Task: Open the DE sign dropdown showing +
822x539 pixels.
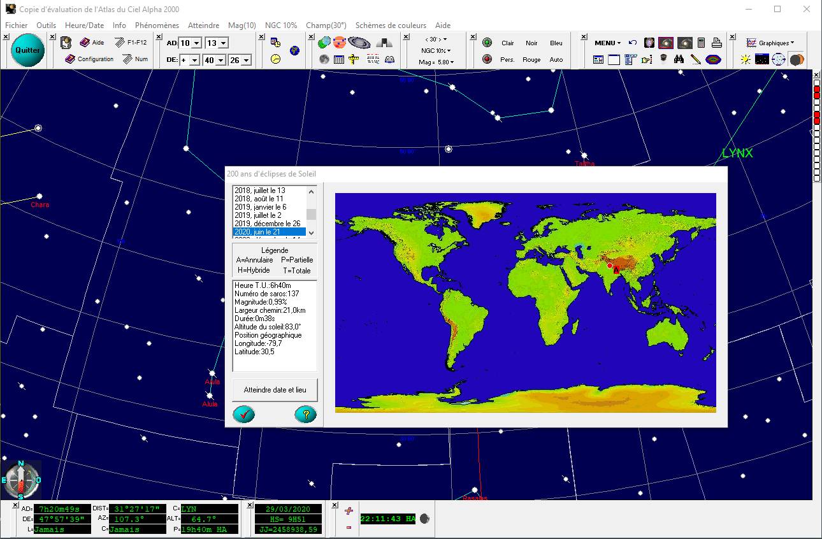Action: (195, 60)
